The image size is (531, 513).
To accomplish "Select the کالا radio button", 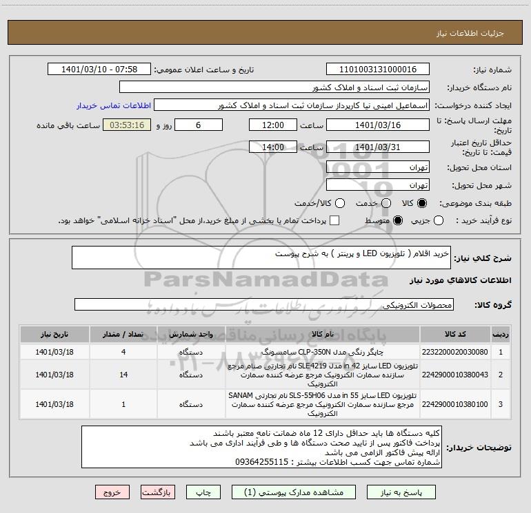I will tap(422, 203).
